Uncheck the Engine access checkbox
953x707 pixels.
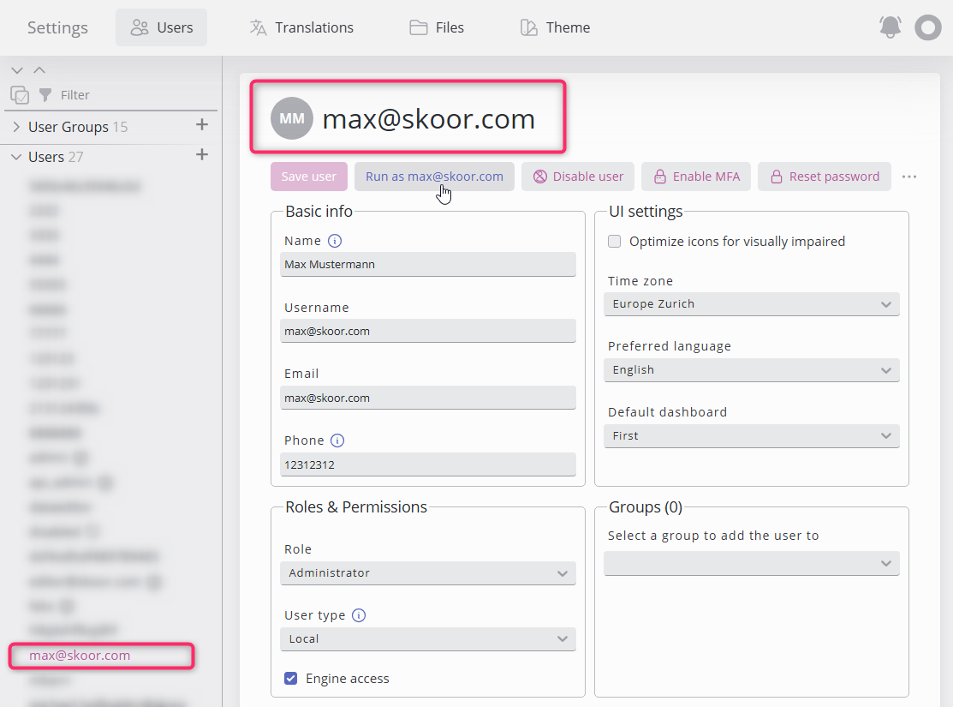point(291,679)
